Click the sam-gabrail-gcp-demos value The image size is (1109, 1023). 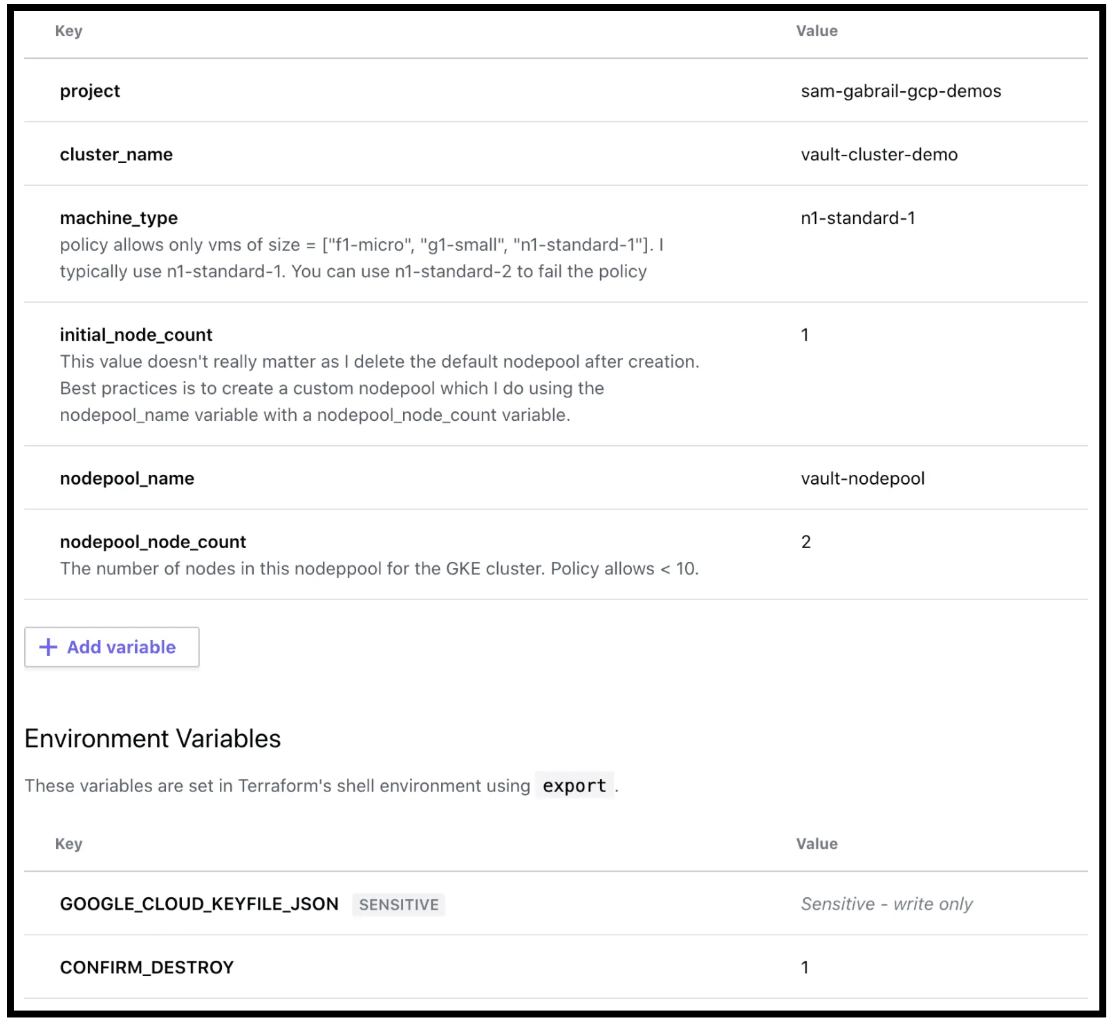(900, 91)
